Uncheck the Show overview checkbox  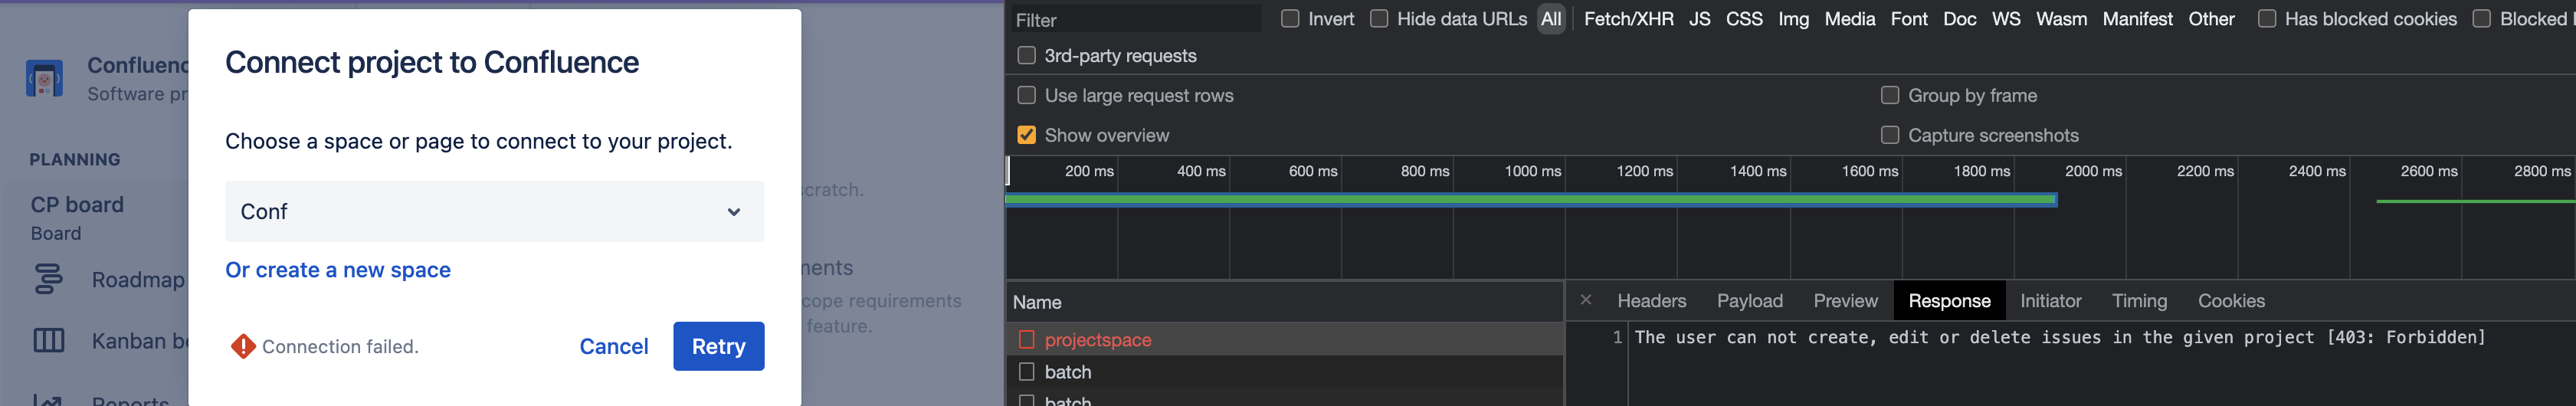1026,135
